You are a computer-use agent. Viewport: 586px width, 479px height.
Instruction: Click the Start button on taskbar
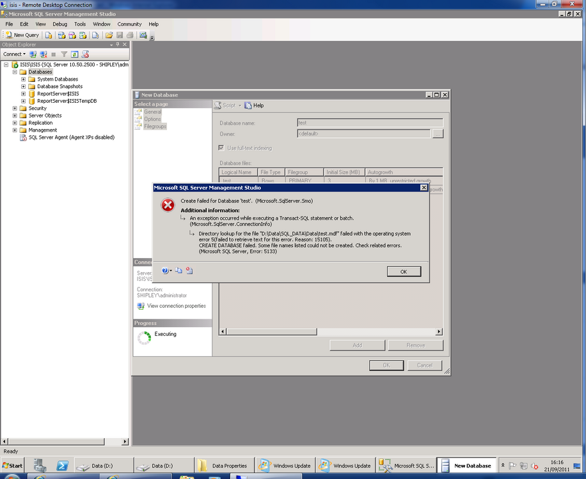click(x=12, y=466)
